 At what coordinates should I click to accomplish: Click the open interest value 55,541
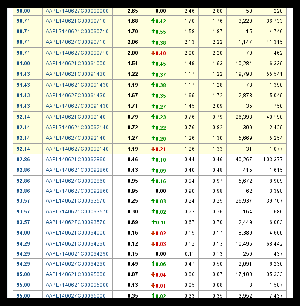tap(275, 74)
